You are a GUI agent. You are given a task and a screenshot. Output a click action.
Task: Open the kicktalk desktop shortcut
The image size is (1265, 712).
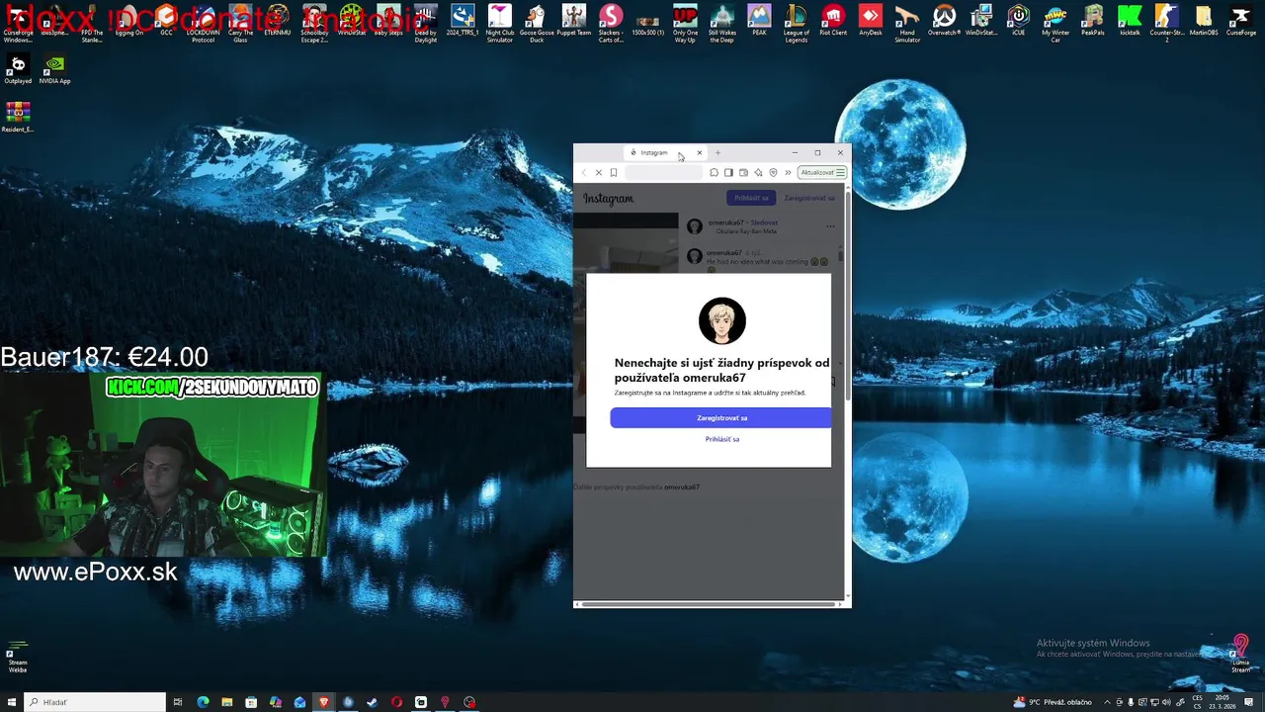tap(1130, 22)
